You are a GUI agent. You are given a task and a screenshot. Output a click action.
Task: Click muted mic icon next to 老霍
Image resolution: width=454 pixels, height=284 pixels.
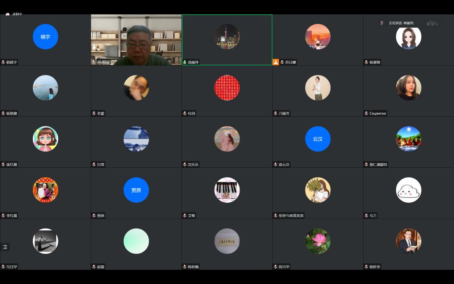coord(94,114)
